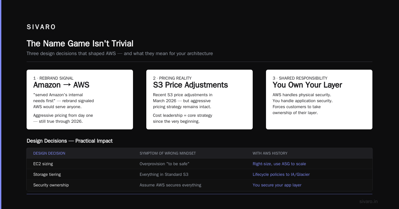The width and height of the screenshot is (399, 209).
Task: Click the 'Amazon → AWS' card title
Action: coord(61,85)
